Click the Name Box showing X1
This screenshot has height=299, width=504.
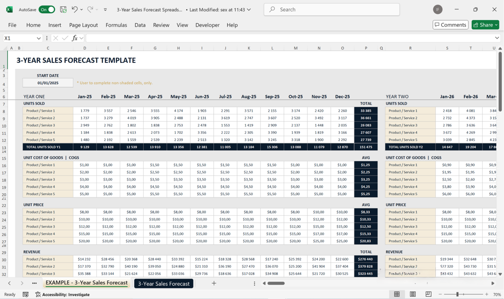19,38
